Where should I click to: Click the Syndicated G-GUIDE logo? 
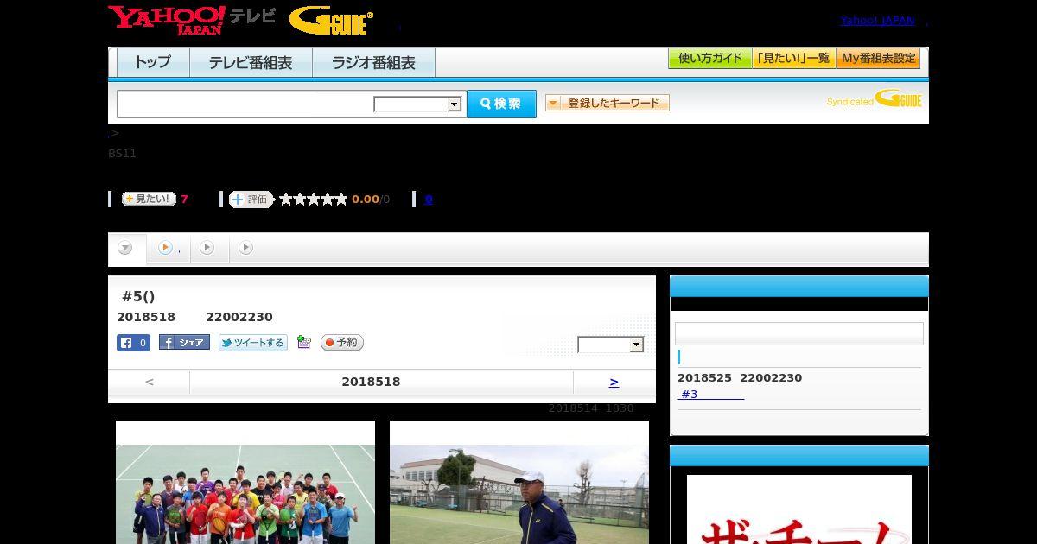pos(875,98)
